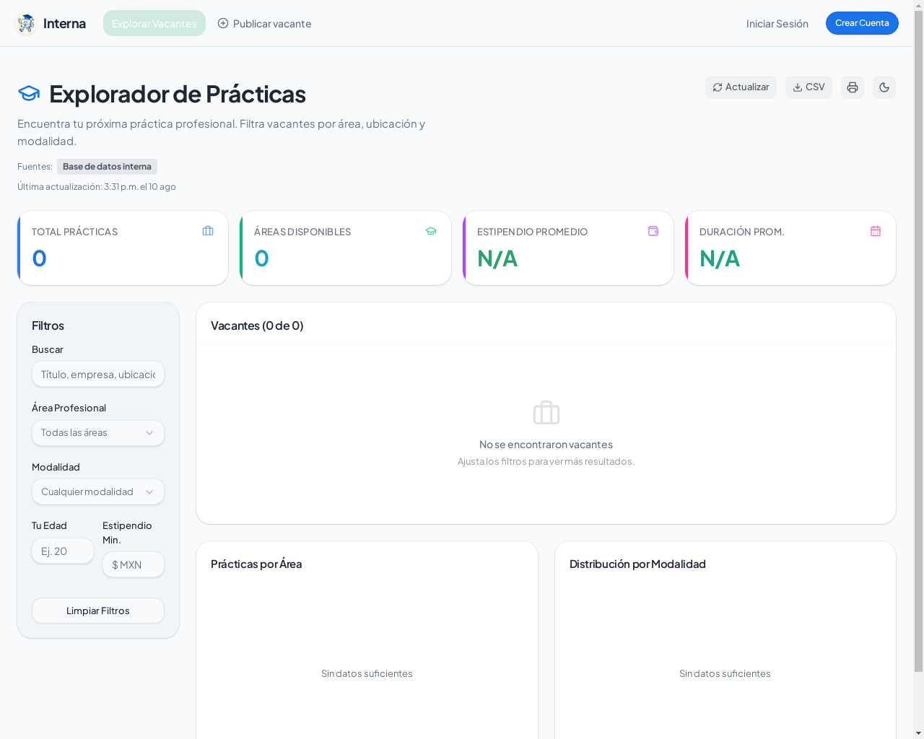Open the Explorar Vacantes tab

coord(154,23)
